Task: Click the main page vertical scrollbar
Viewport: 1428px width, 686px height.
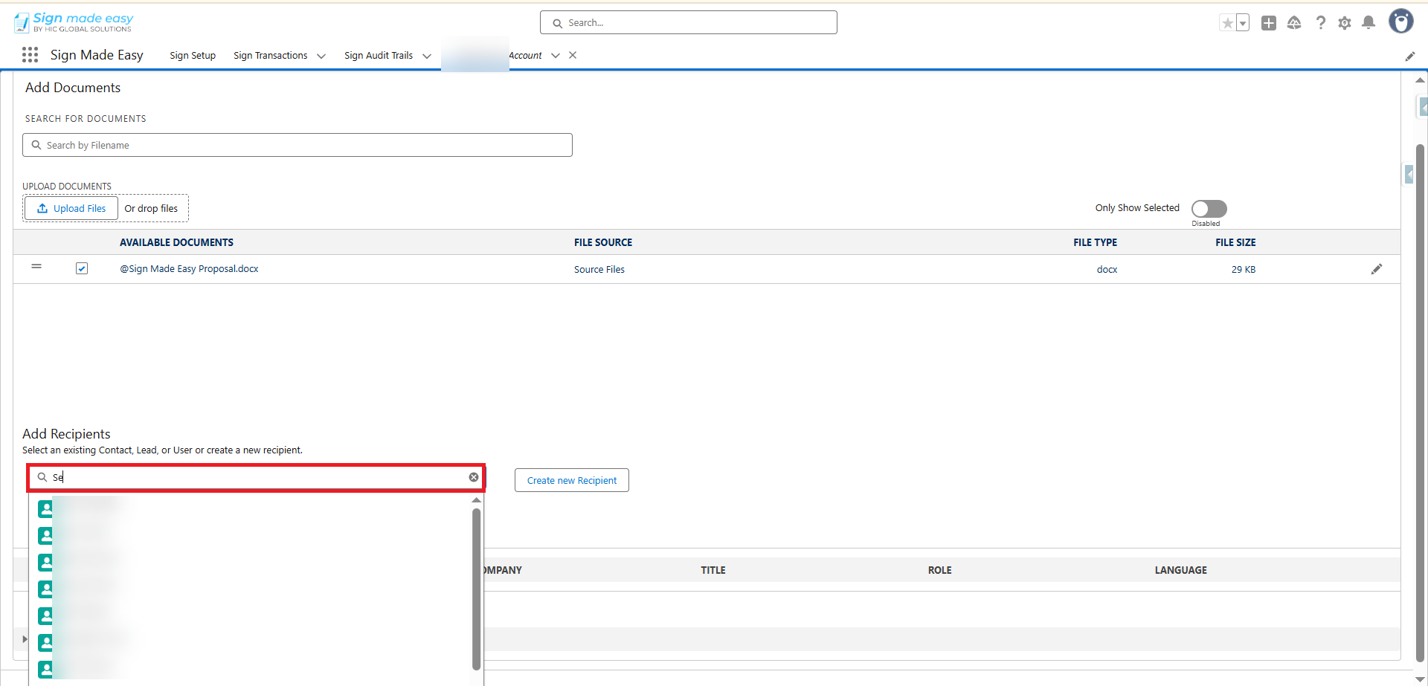Action: click(x=1420, y=401)
